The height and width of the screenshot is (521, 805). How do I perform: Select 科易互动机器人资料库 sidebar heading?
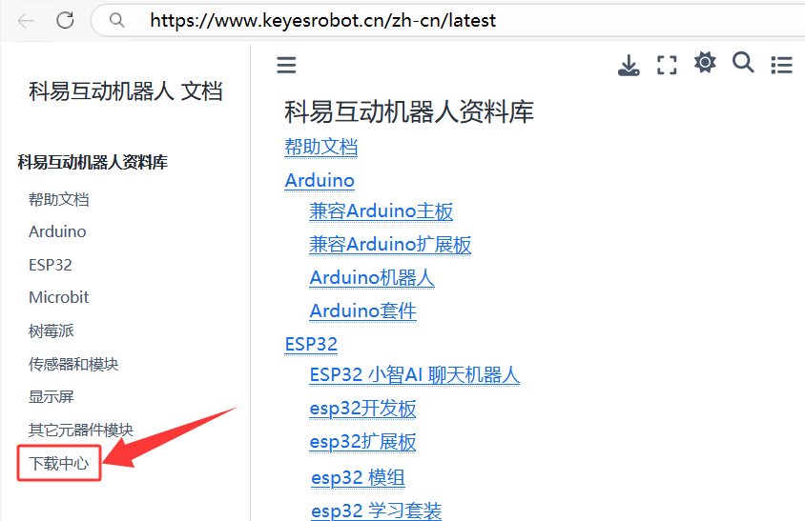pyautogui.click(x=93, y=163)
